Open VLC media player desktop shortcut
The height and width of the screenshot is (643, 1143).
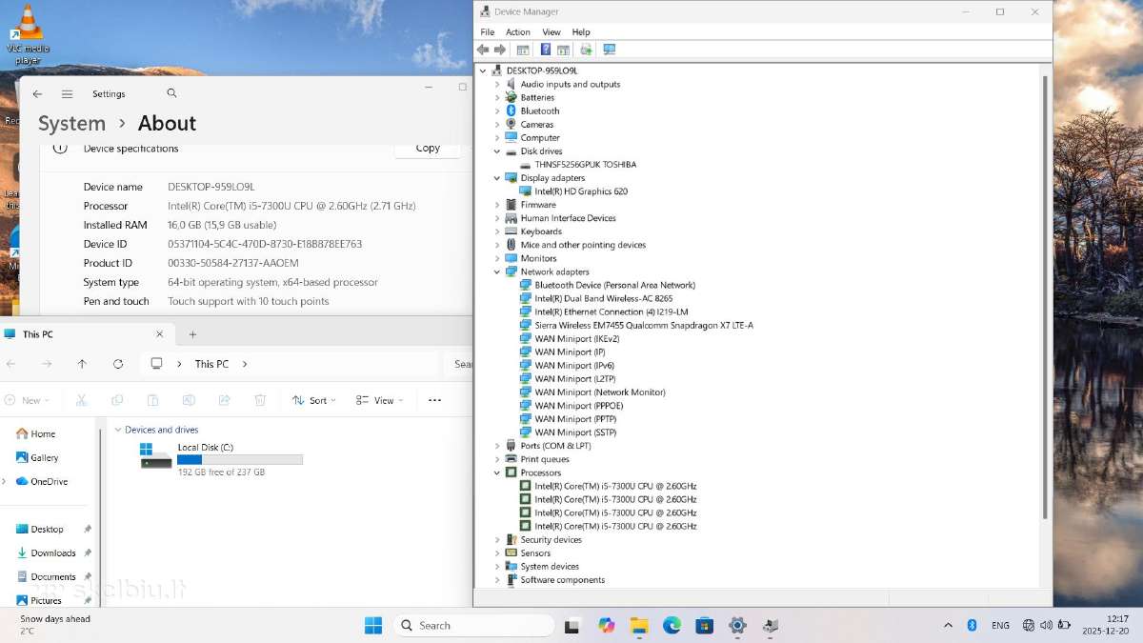(x=29, y=33)
